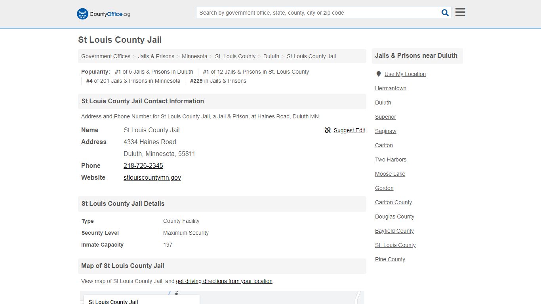Screen dimensions: 541x304
Task: Open the stlouiscountymn.gov website link
Action: tap(152, 177)
